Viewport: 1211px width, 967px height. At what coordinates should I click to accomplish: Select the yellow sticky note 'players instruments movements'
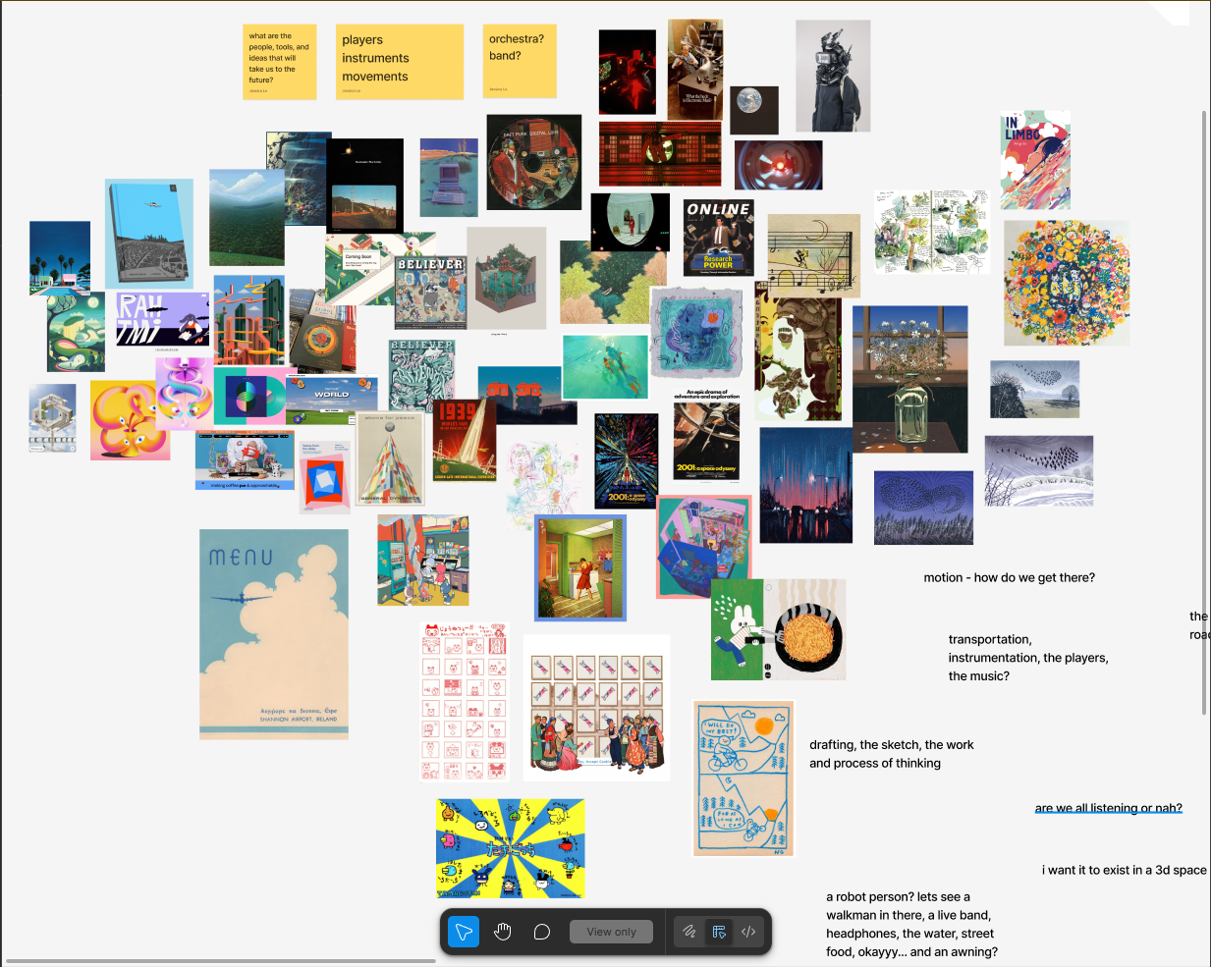pos(399,61)
